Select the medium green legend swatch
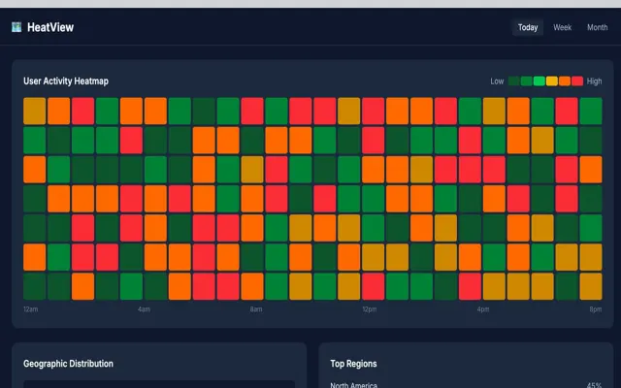This screenshot has width=621, height=388. pos(526,81)
